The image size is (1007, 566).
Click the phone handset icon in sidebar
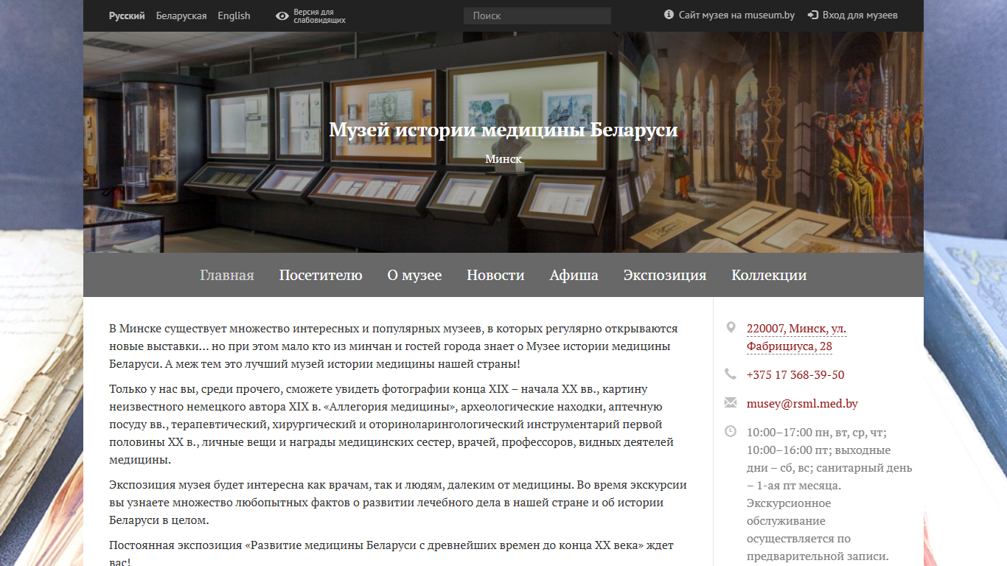click(x=731, y=374)
